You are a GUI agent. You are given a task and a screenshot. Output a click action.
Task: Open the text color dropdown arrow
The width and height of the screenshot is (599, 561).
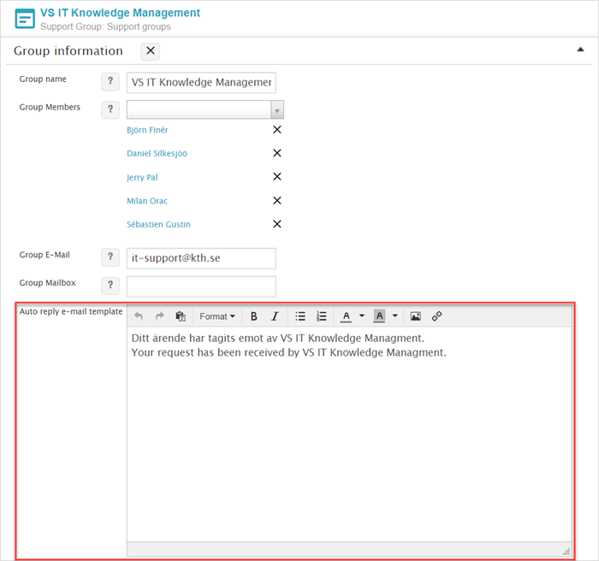click(x=361, y=316)
